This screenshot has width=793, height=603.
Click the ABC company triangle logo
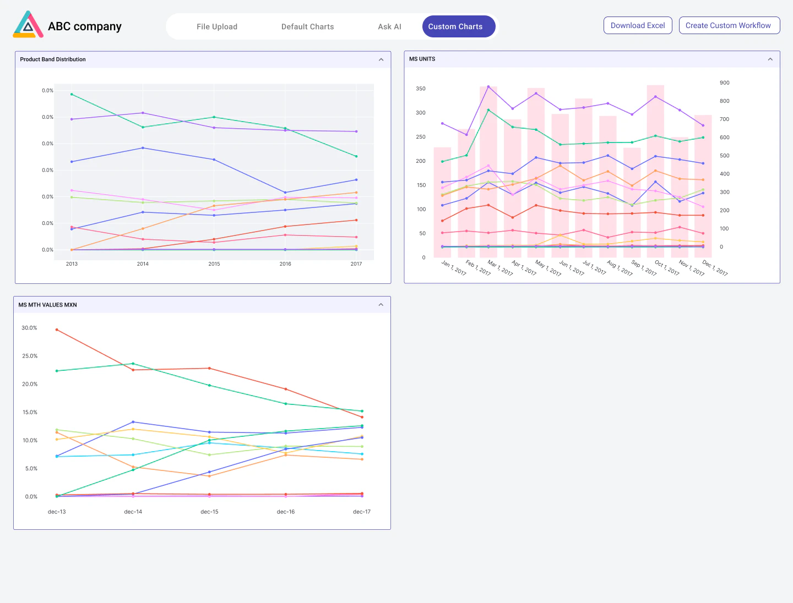[27, 25]
